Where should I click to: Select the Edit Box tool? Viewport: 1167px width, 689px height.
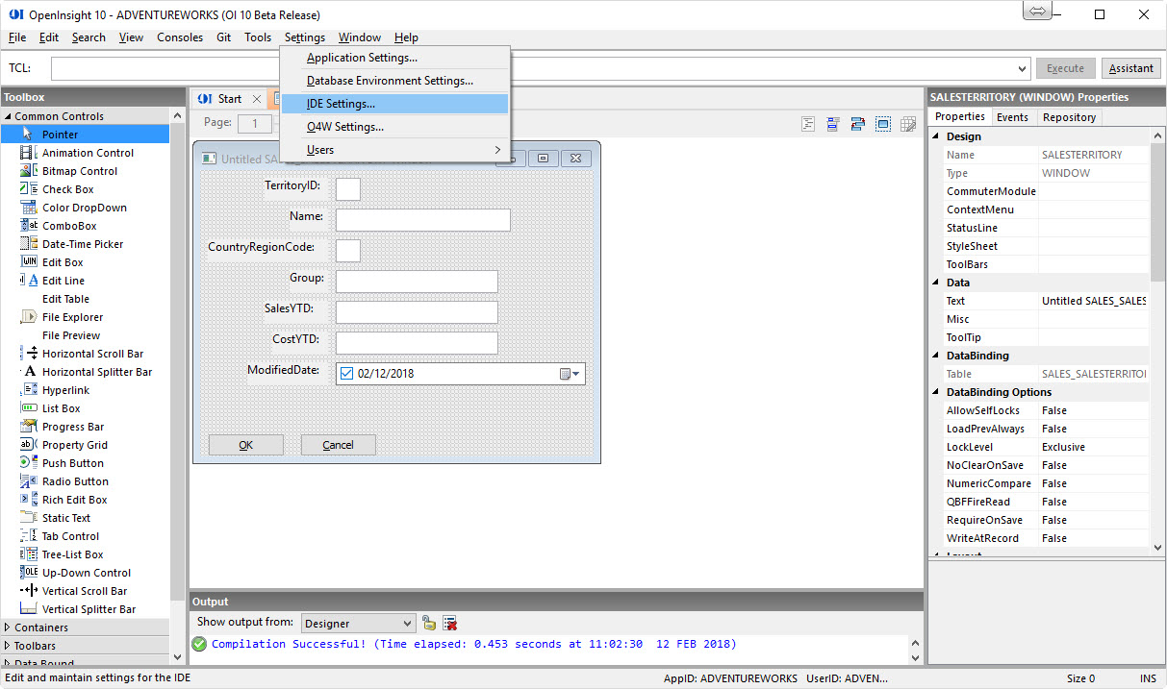(85, 262)
